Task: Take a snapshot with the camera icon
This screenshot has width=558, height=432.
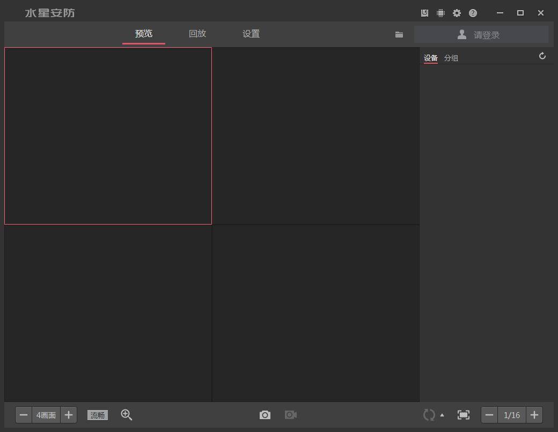Action: click(265, 415)
